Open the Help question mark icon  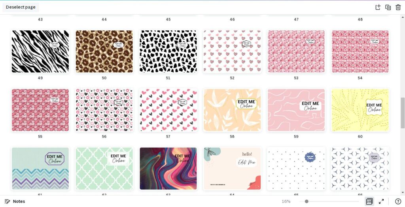[x=398, y=201]
